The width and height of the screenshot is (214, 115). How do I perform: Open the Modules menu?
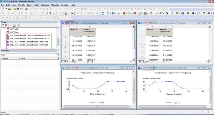click(55, 5)
